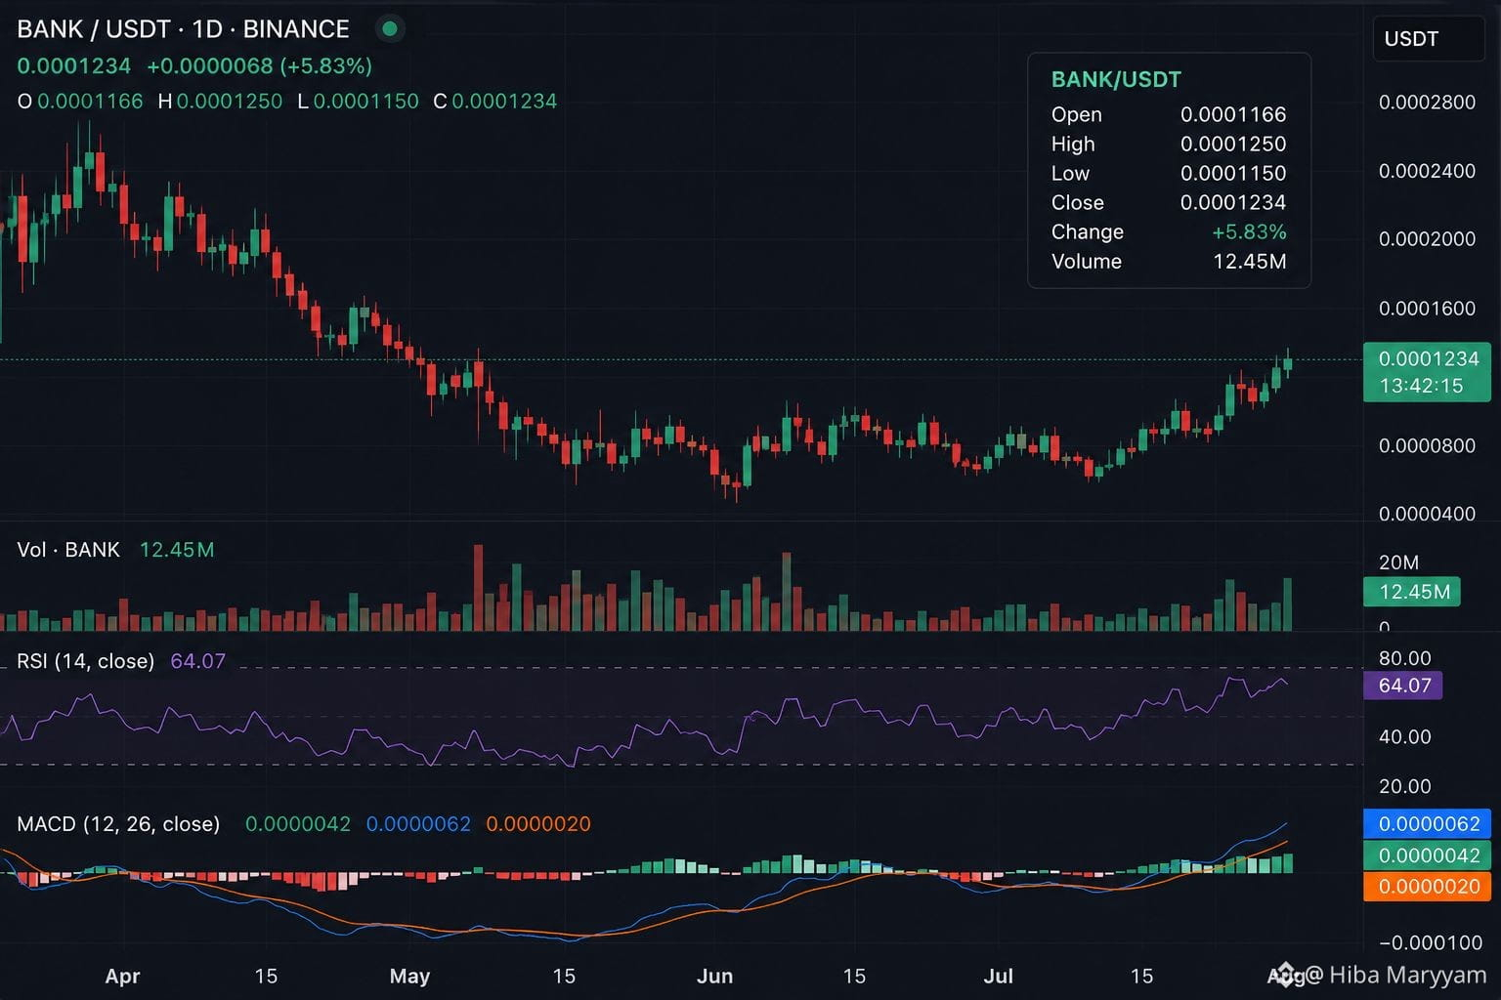Click the purple 64.07 tag on the RSI axis

(1403, 686)
